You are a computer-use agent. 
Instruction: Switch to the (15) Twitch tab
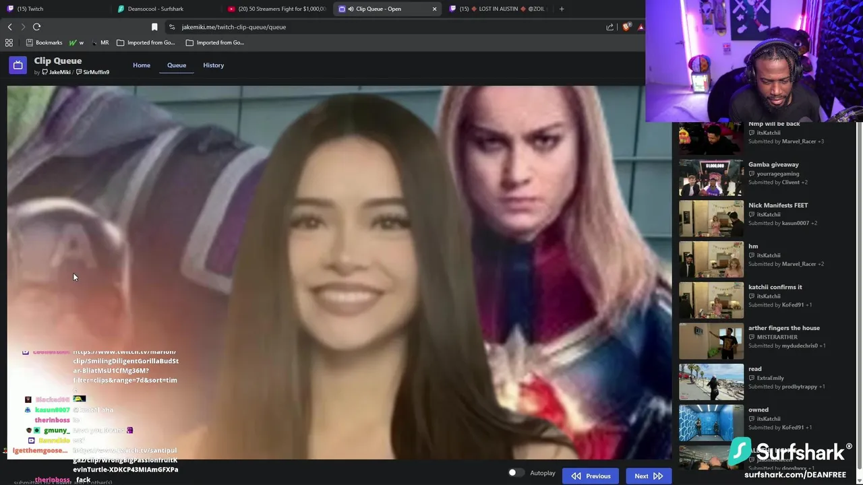coord(54,9)
